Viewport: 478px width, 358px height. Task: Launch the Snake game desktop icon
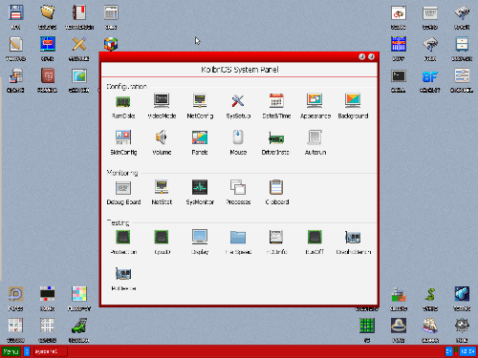pyautogui.click(x=430, y=294)
